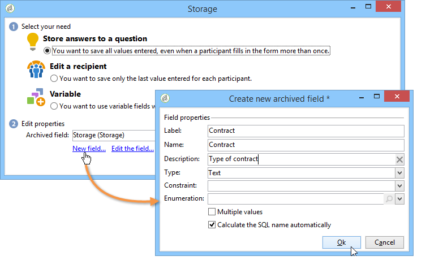426x269 pixels.
Task: Click the Edit the field... link
Action: [132, 149]
